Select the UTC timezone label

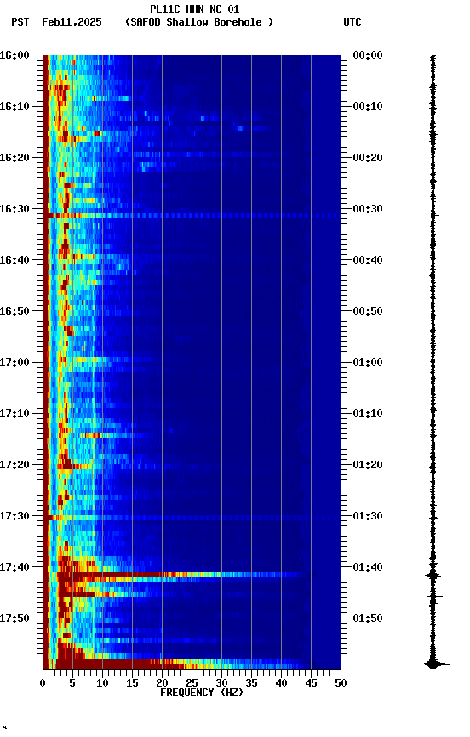pyautogui.click(x=352, y=22)
